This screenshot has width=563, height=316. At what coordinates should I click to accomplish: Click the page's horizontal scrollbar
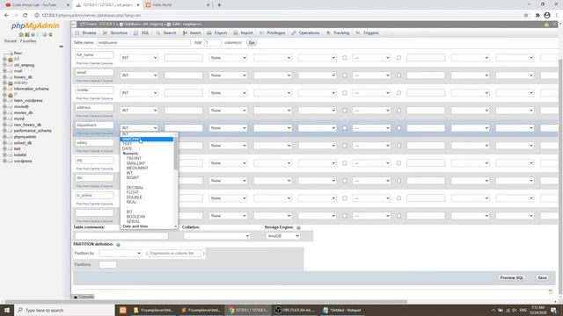point(205,302)
